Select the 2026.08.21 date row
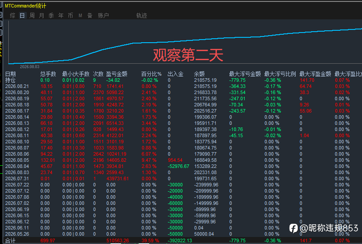The width and height of the screenshot is (362, 244). tap(17, 87)
